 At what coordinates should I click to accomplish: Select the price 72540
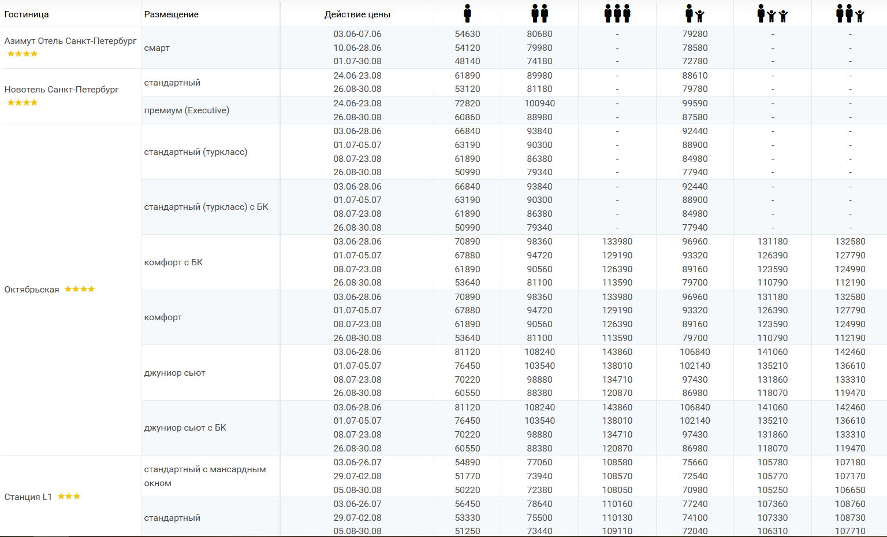(695, 476)
